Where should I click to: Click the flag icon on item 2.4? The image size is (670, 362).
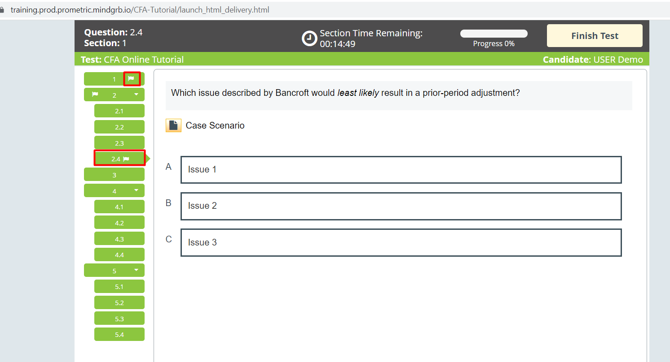click(126, 159)
